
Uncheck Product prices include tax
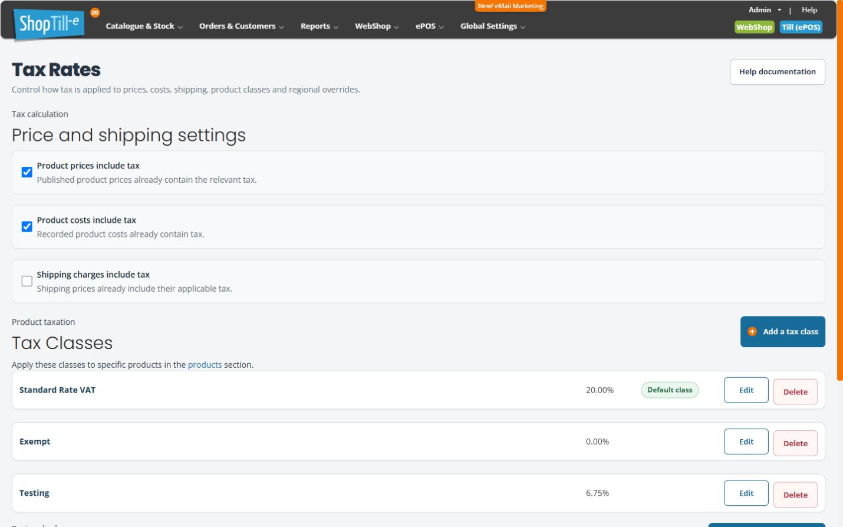[x=27, y=172]
